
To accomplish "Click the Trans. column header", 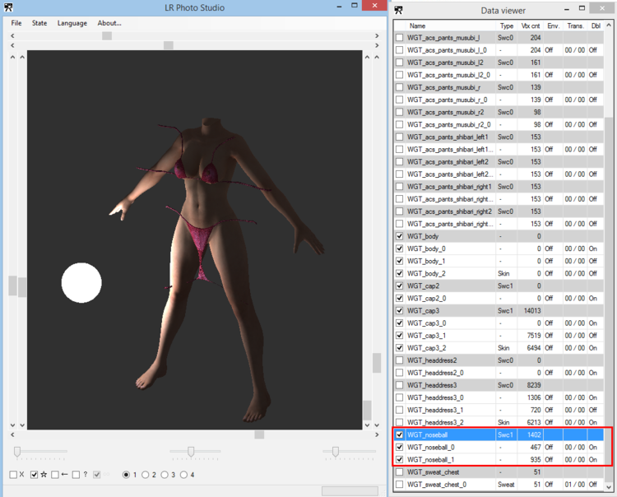I will [575, 26].
